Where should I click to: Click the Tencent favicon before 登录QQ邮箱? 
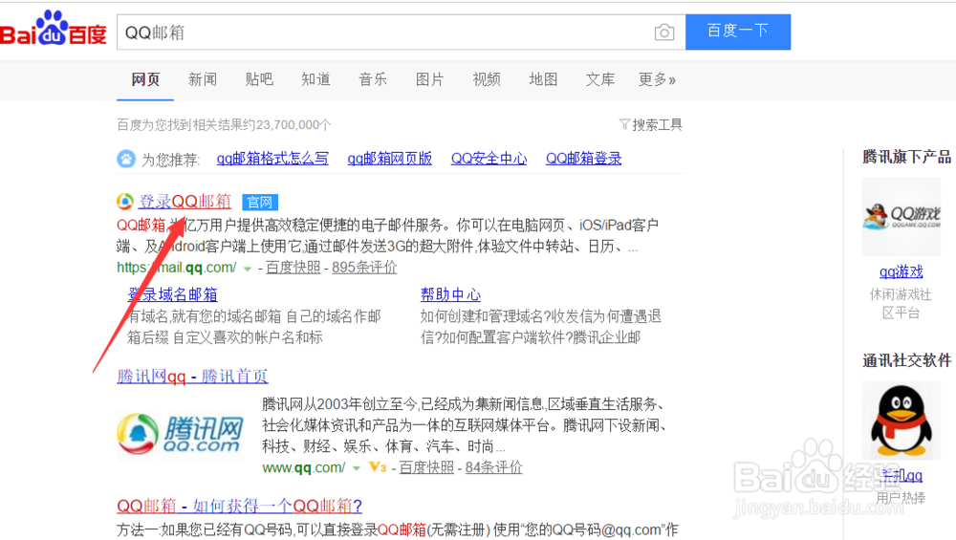tap(125, 201)
